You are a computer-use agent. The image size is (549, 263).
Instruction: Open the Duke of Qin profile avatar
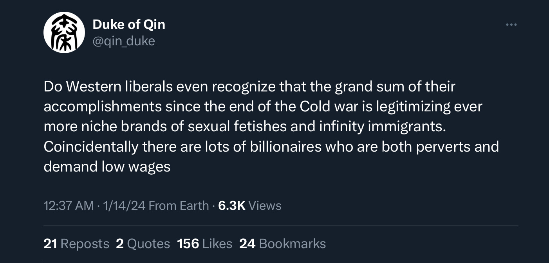(64, 32)
